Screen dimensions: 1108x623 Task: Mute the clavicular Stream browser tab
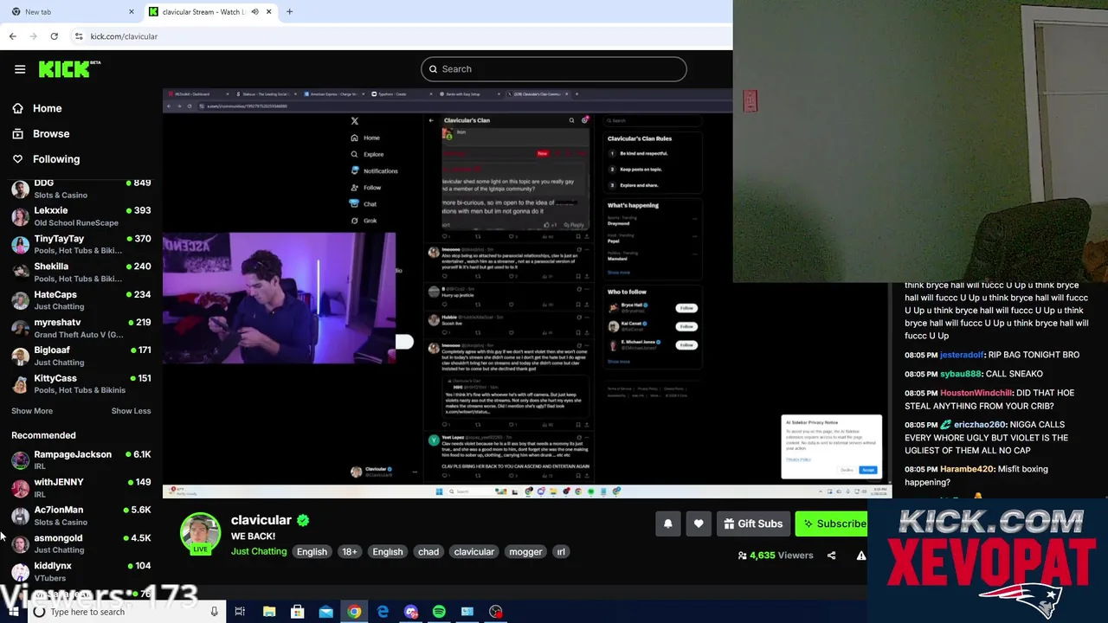click(254, 12)
